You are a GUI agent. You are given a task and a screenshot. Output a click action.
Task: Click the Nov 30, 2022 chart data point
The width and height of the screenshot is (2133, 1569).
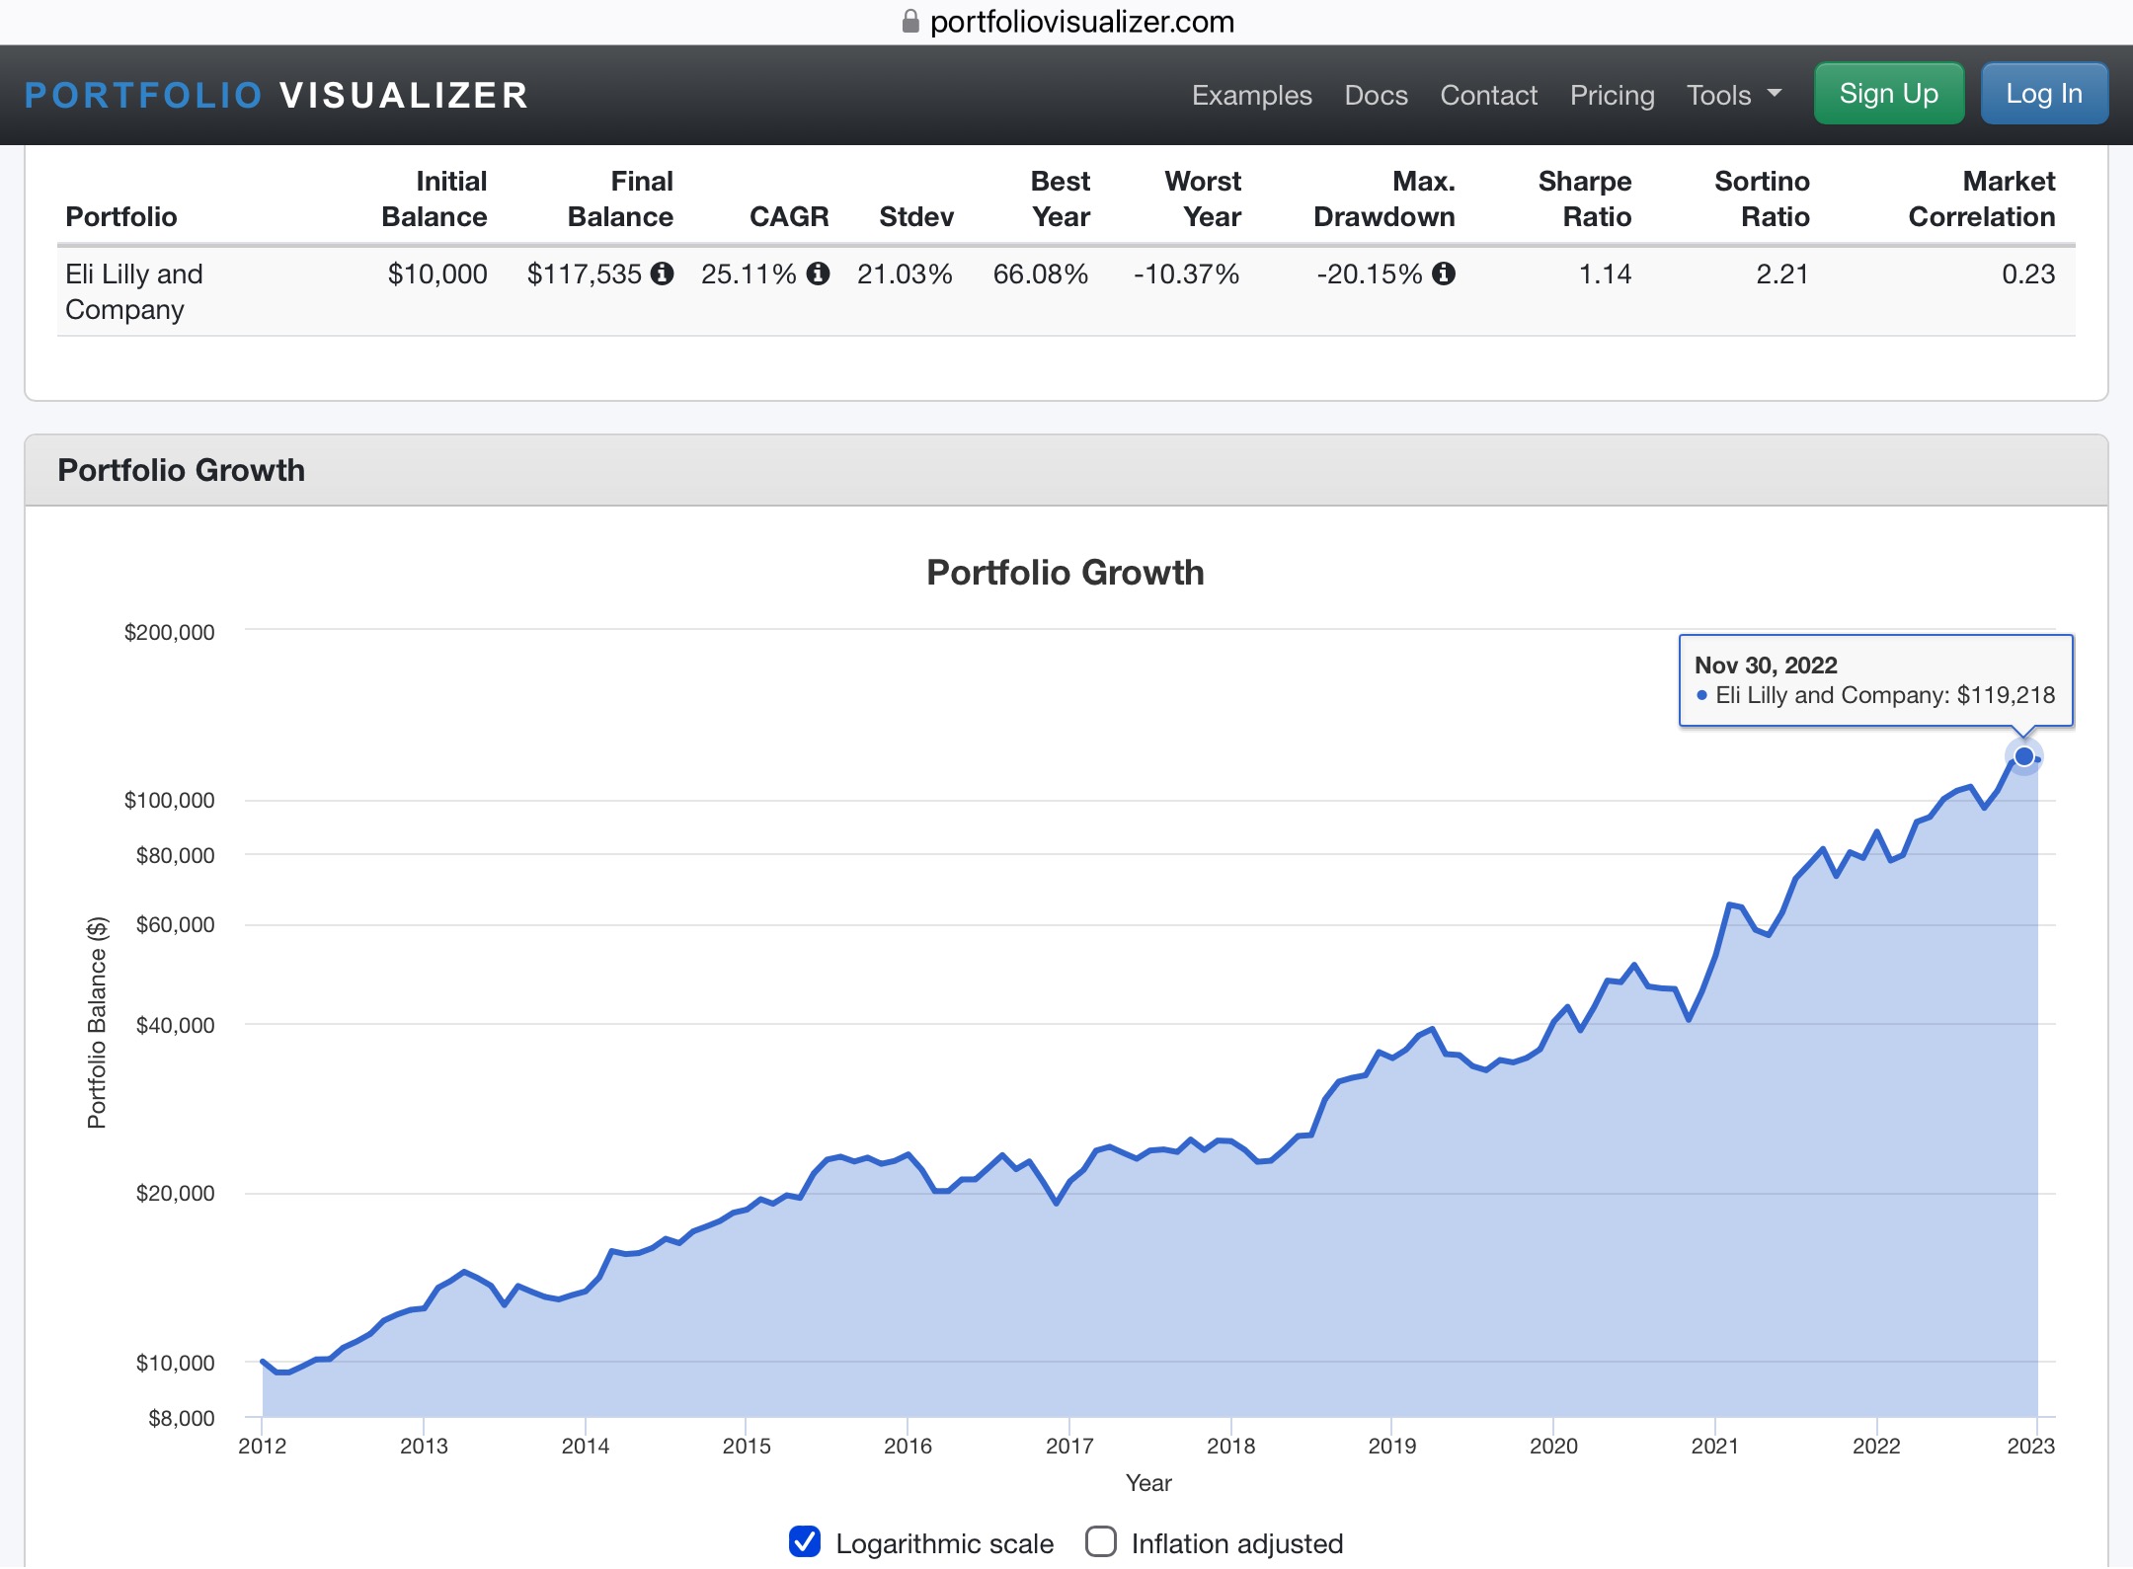pyautogui.click(x=2023, y=756)
